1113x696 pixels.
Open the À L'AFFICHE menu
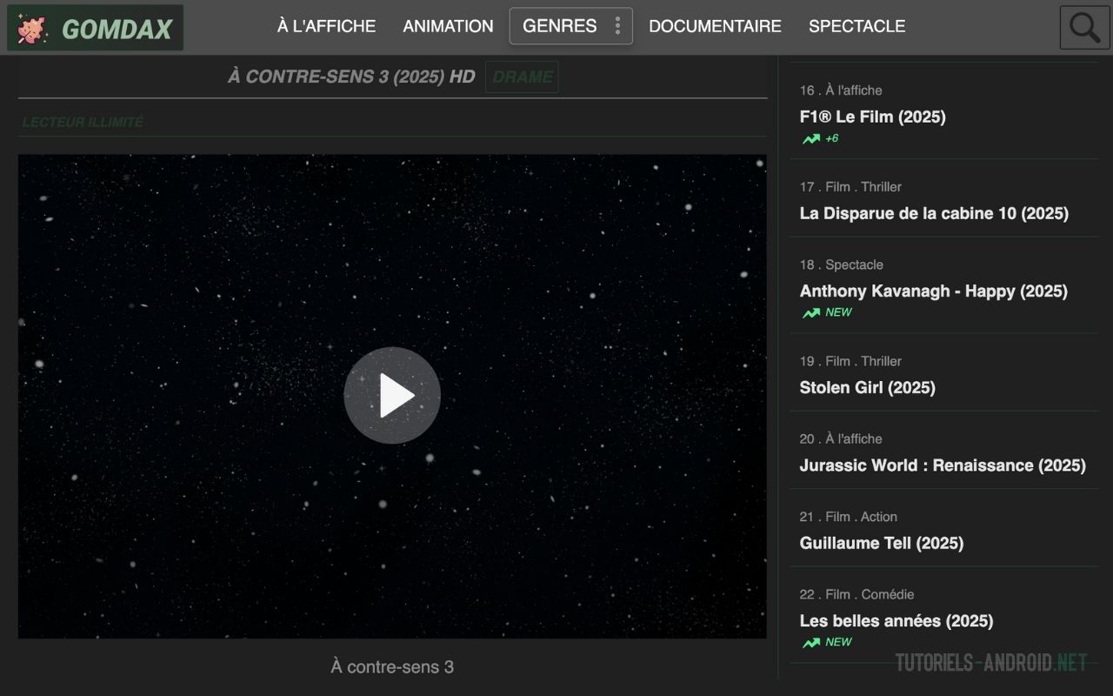pos(326,26)
